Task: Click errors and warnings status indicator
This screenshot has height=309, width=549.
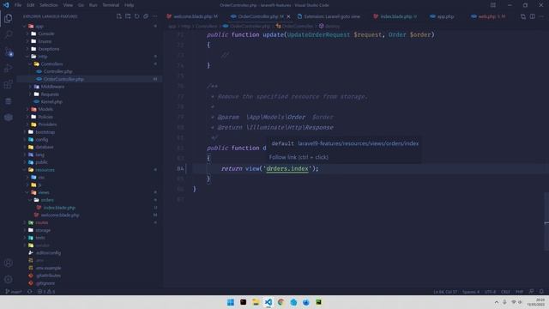Action: point(46,292)
